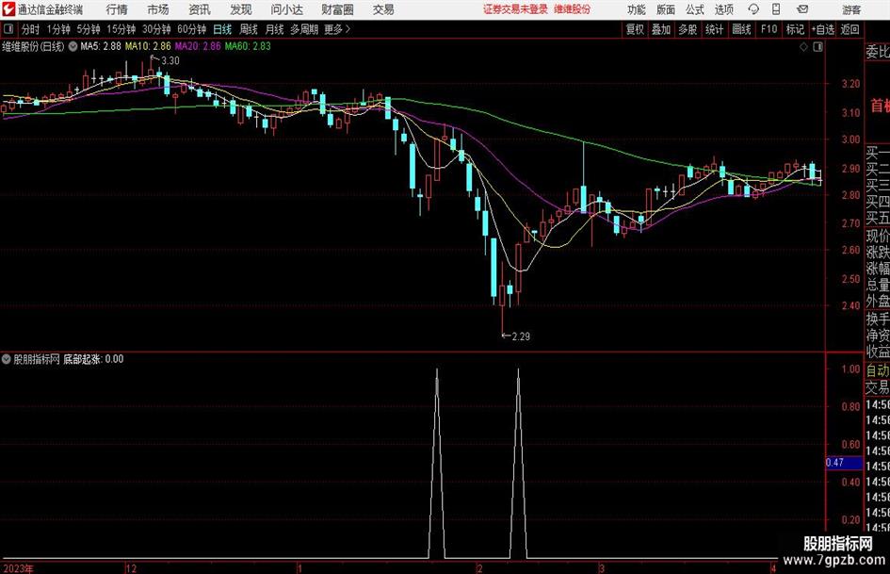Click the 统计 statistics button
This screenshot has height=574, width=890.
[714, 29]
